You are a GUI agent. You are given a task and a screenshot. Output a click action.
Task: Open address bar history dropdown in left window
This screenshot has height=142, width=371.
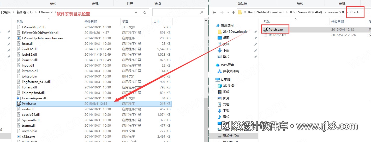[136, 12]
